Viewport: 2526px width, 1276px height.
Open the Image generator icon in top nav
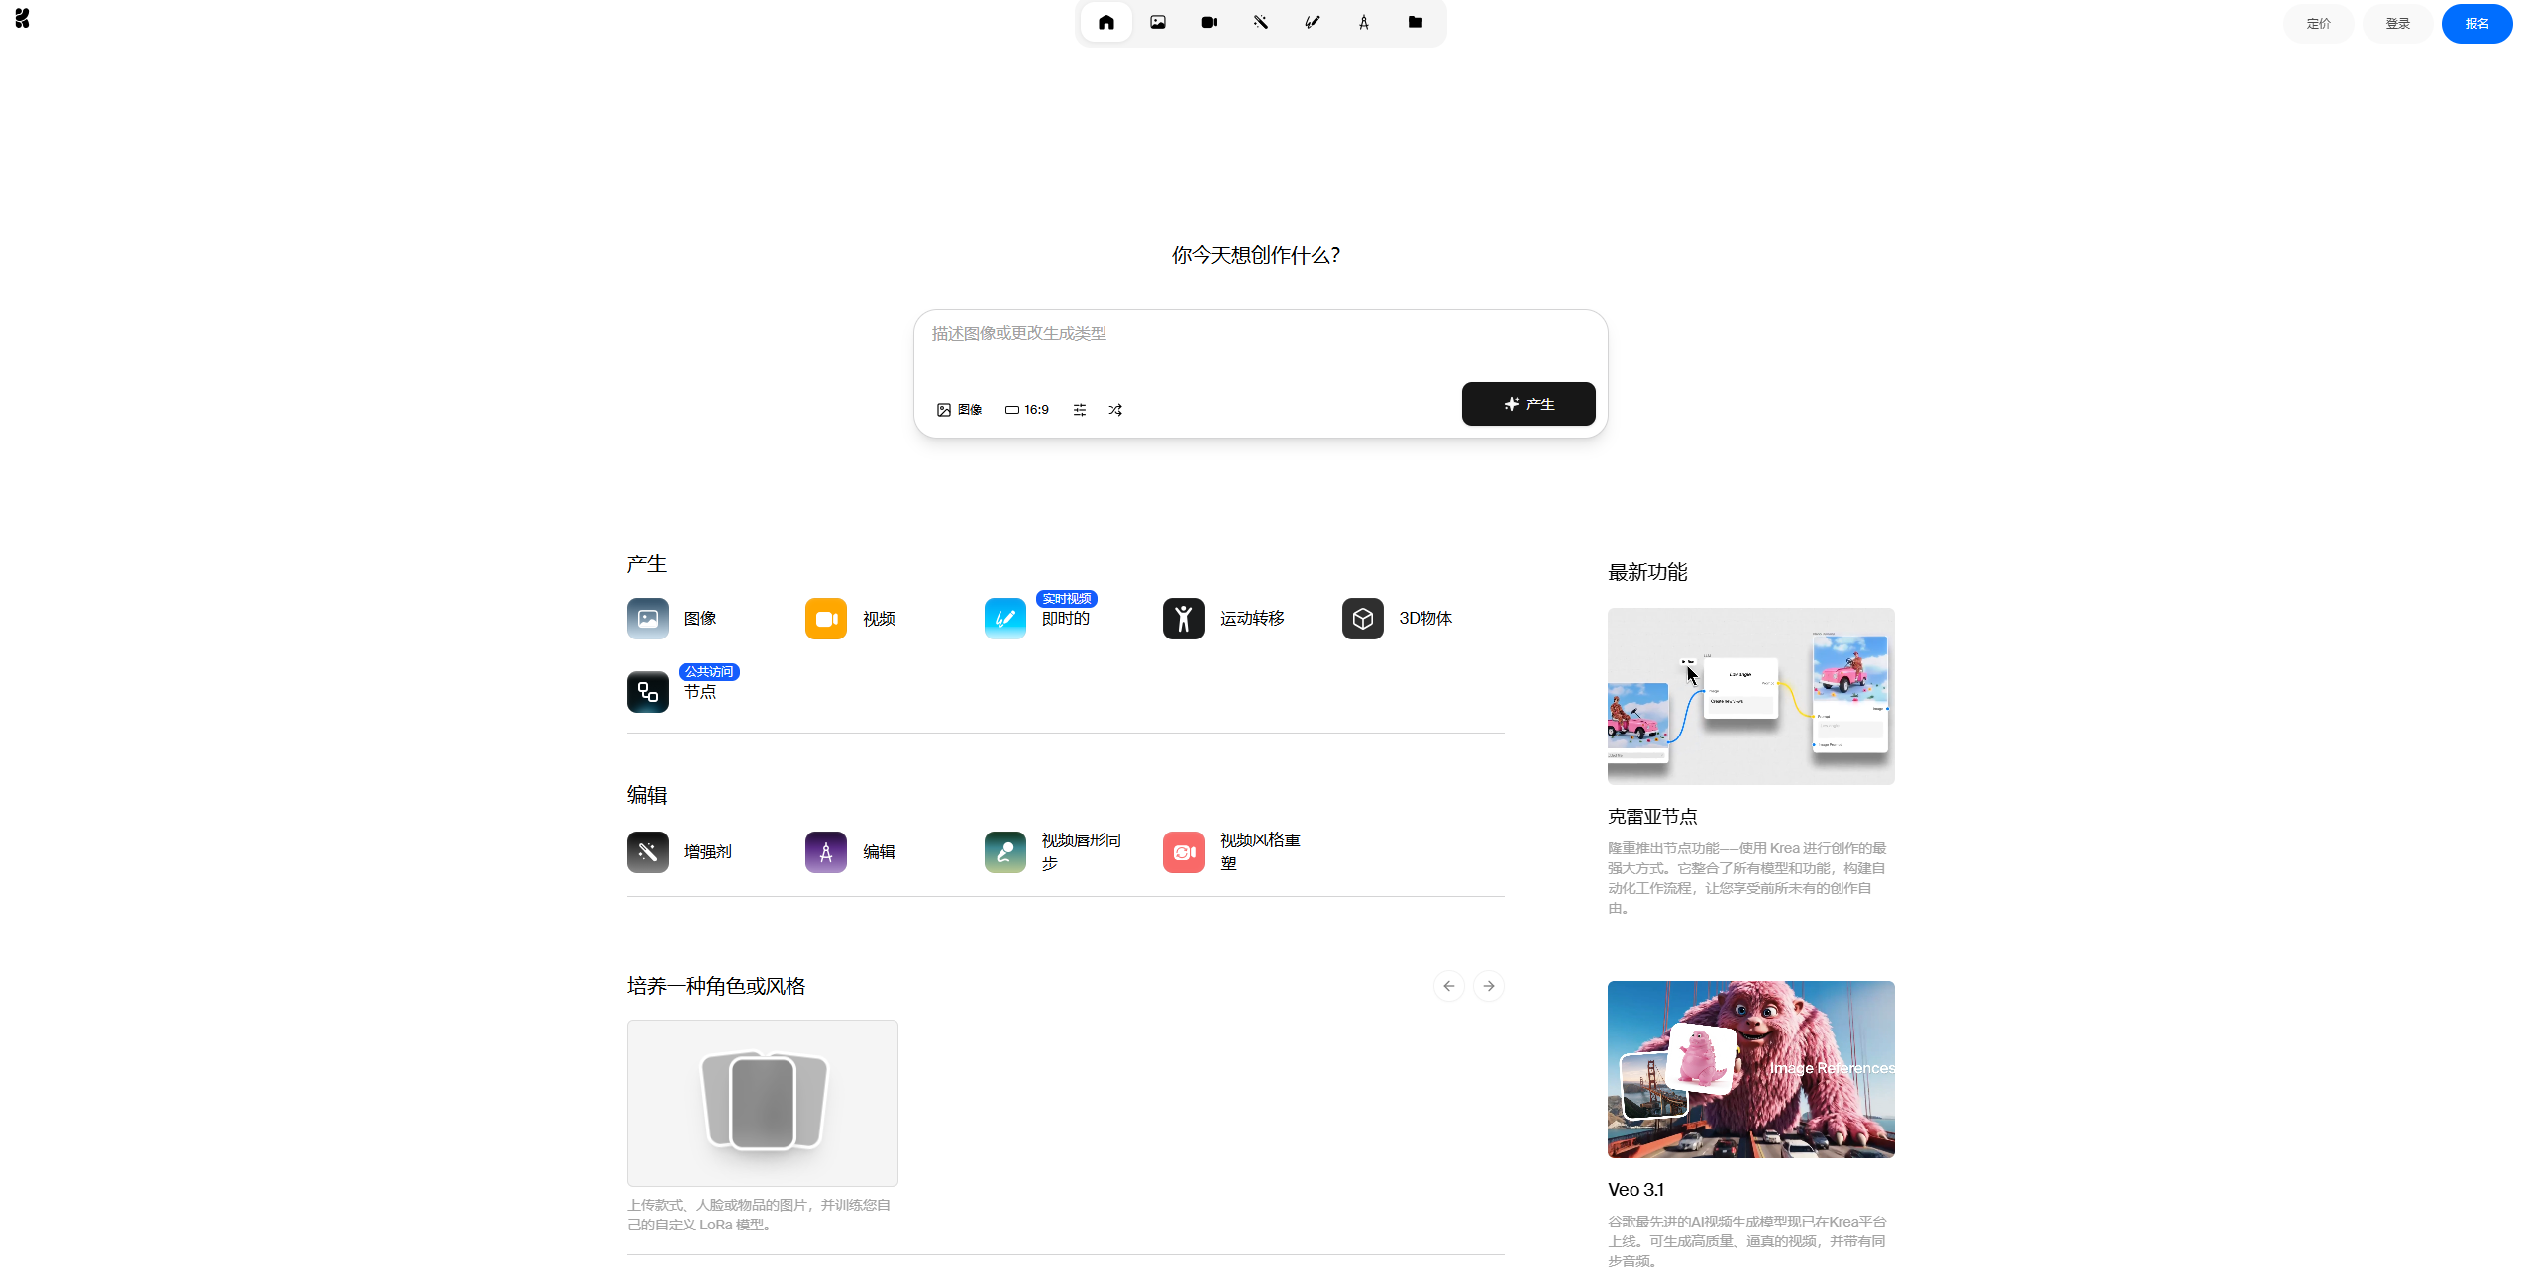coord(1157,22)
